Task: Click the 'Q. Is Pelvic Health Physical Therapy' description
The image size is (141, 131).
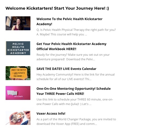Action: pos(76,32)
